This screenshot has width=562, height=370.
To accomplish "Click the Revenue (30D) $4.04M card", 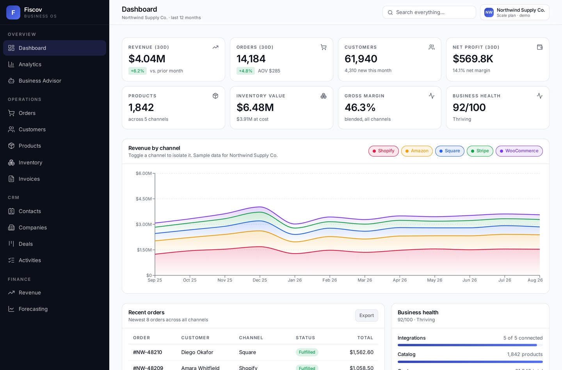I will coord(173,59).
